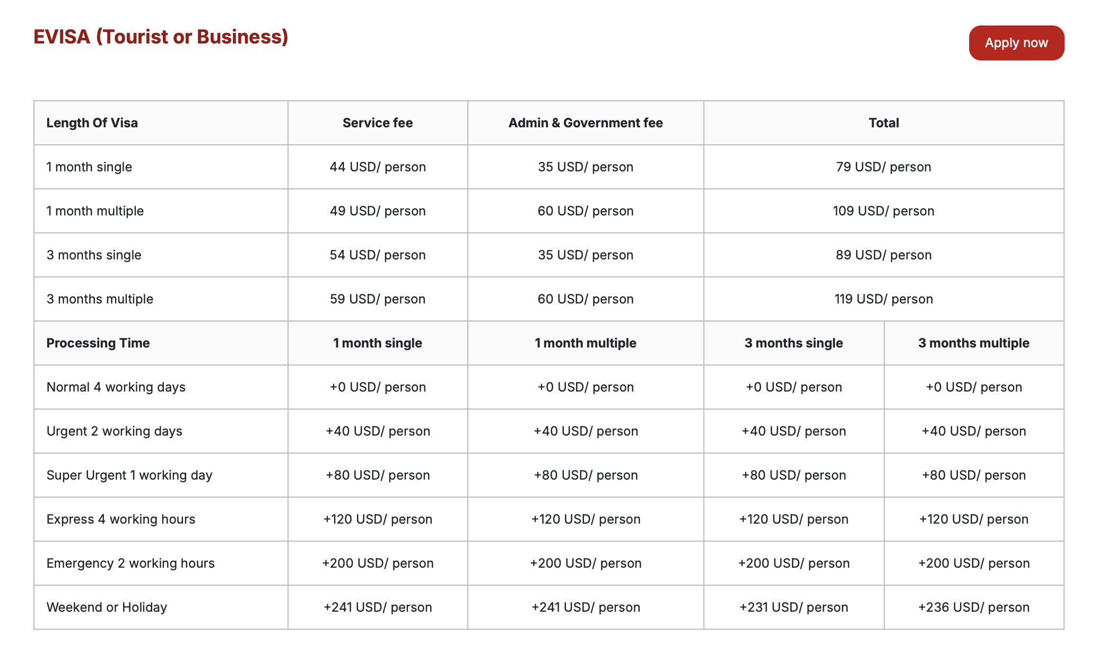Click the Total column header
The width and height of the screenshot is (1098, 660).
(x=884, y=123)
